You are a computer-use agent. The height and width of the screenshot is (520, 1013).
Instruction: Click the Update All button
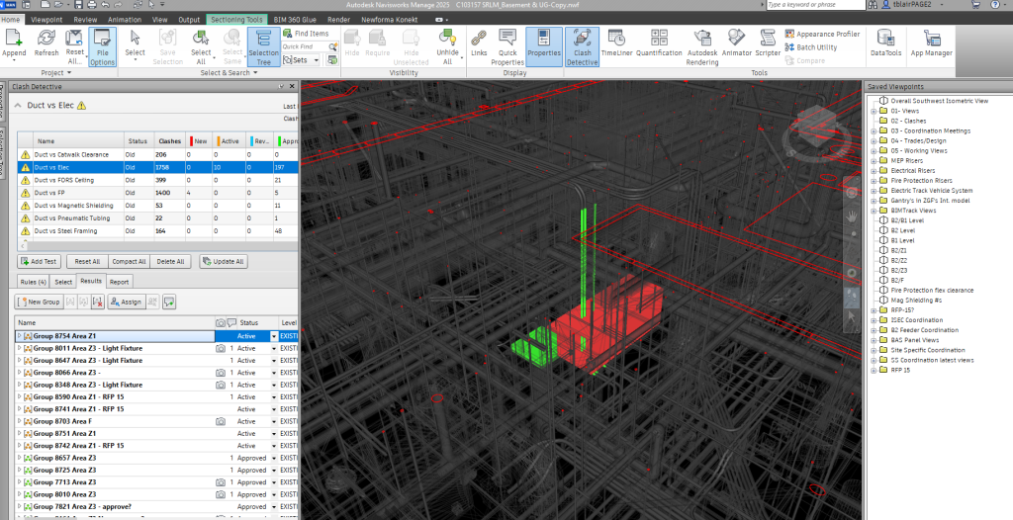point(223,262)
